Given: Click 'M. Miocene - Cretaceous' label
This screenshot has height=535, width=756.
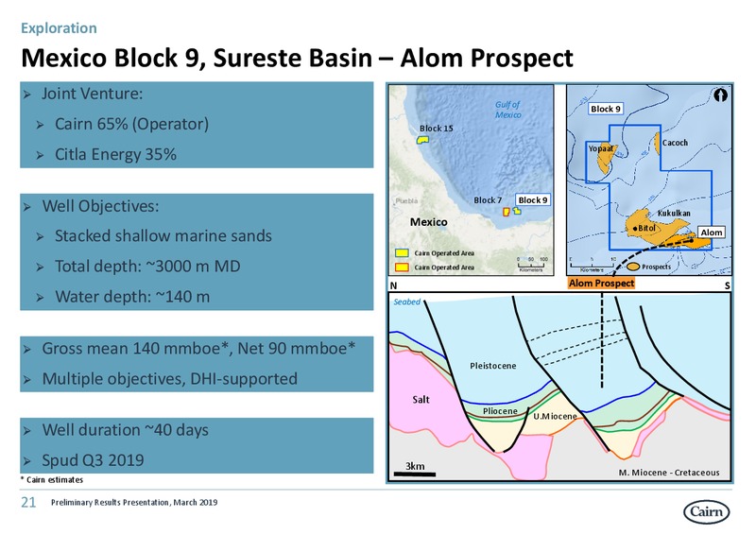Looking at the screenshot, I should pyautogui.click(x=669, y=473).
